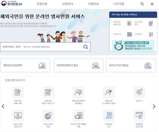Viewport: 159px width, 132px height.
Task: Open the hamburger full menu
Action: [152, 4]
